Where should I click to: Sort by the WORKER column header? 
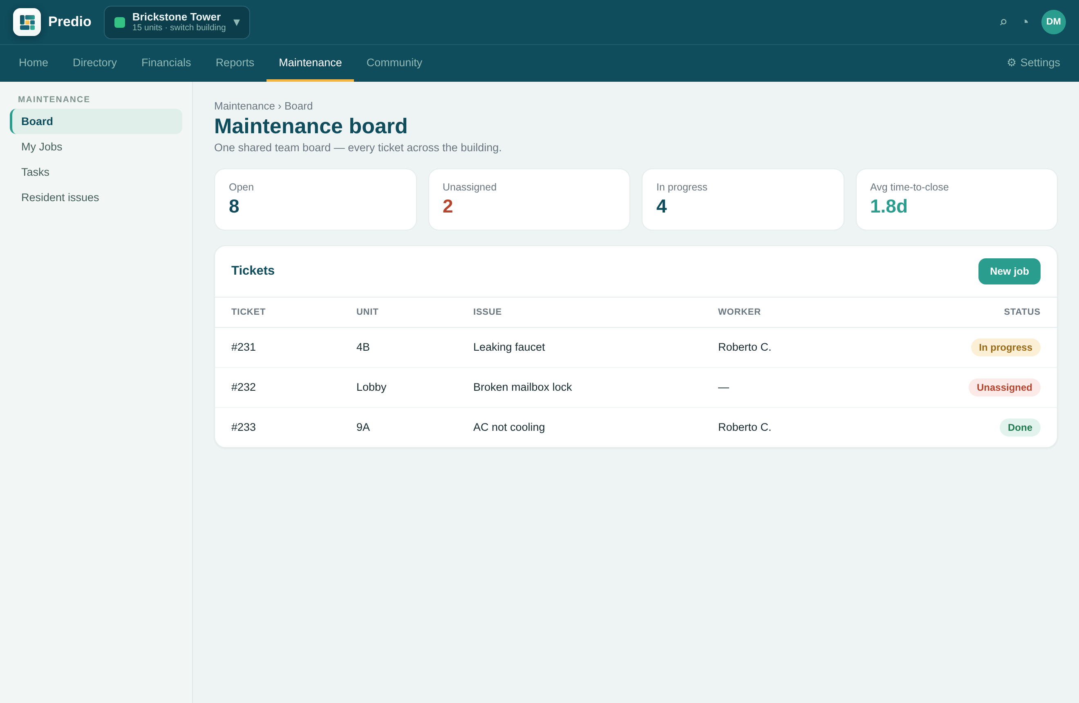739,312
